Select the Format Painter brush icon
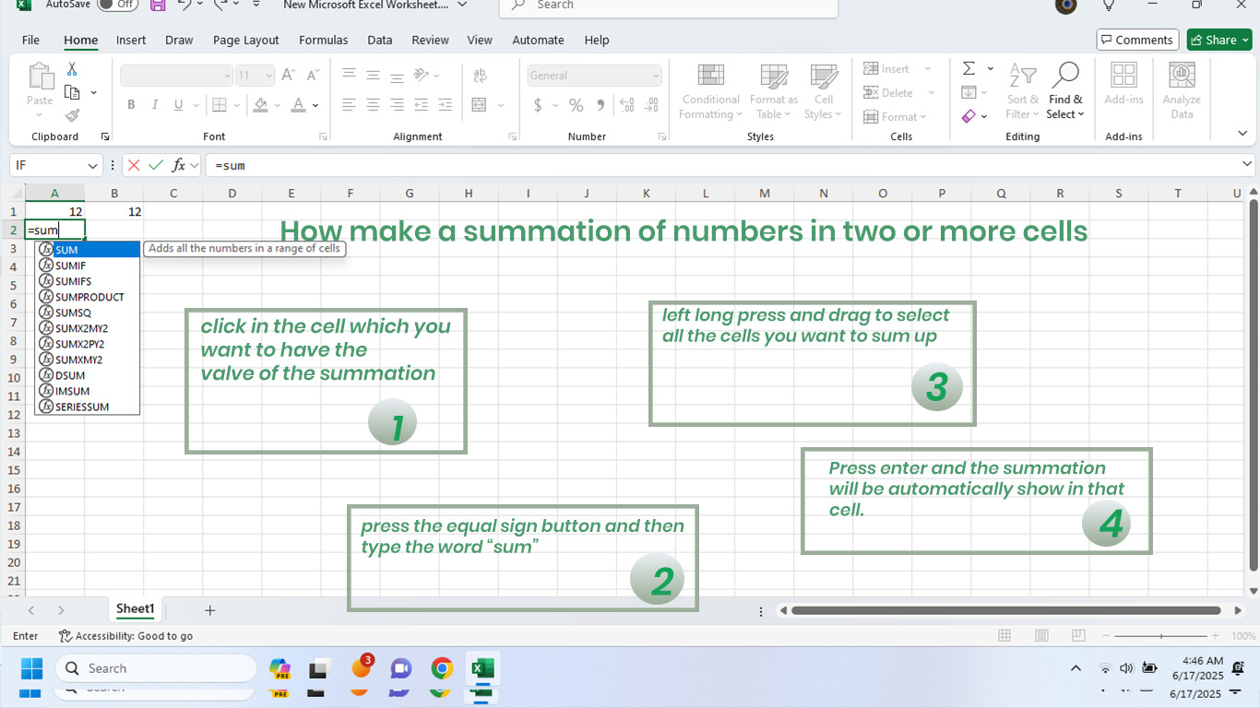Screen dimensions: 1260x708 pos(72,115)
